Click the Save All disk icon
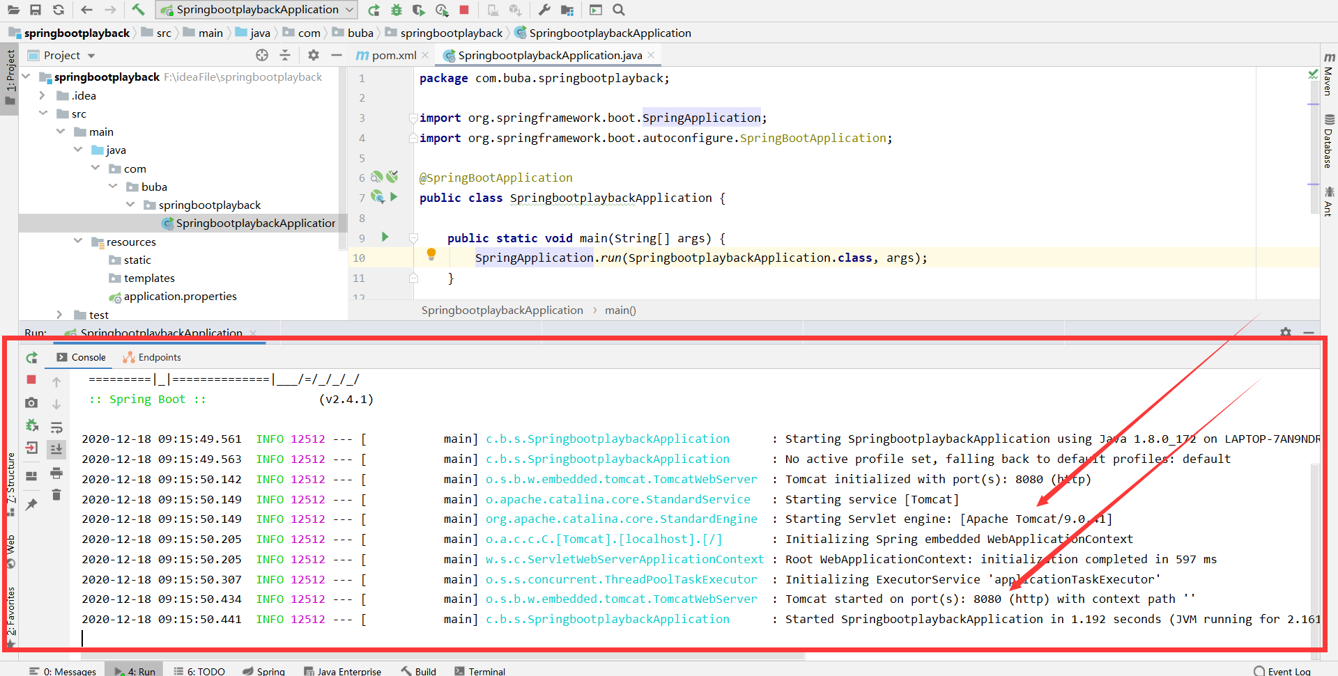The height and width of the screenshot is (676, 1338). coord(36,10)
